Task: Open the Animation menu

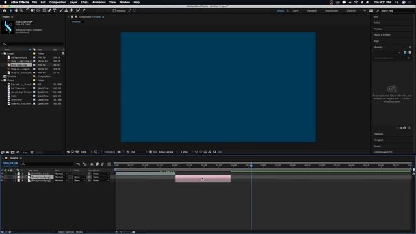Action: pyautogui.click(x=99, y=2)
